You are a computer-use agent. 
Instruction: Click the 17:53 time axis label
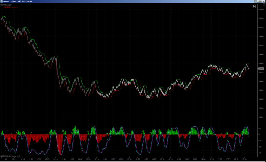[228, 159]
